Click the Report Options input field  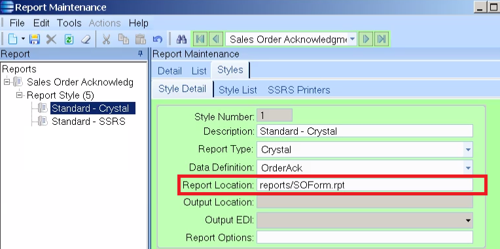pyautogui.click(x=365, y=237)
